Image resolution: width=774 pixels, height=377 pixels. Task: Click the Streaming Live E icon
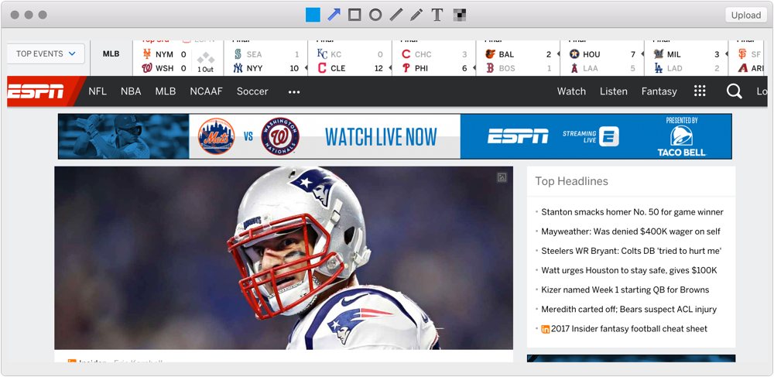(609, 137)
